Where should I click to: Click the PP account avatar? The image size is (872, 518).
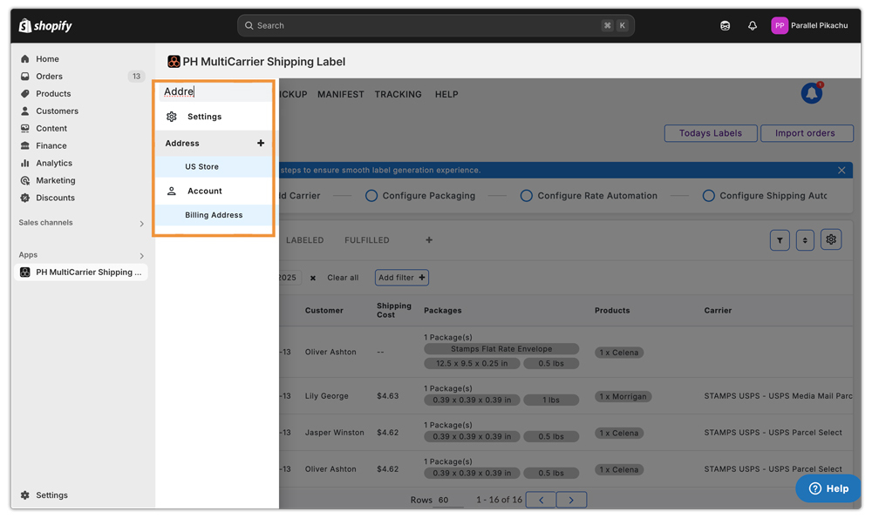coord(779,25)
